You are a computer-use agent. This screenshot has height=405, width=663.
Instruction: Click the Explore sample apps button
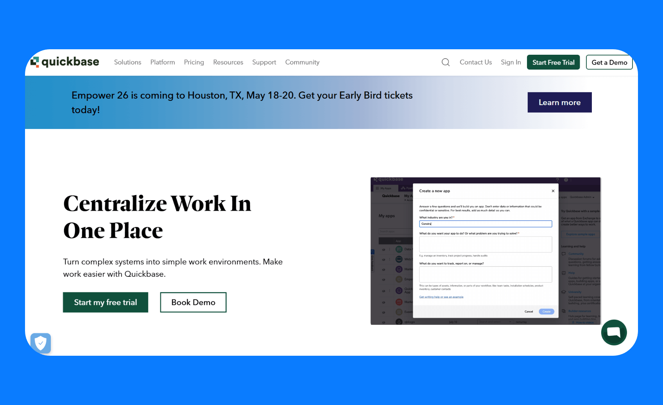pos(581,234)
